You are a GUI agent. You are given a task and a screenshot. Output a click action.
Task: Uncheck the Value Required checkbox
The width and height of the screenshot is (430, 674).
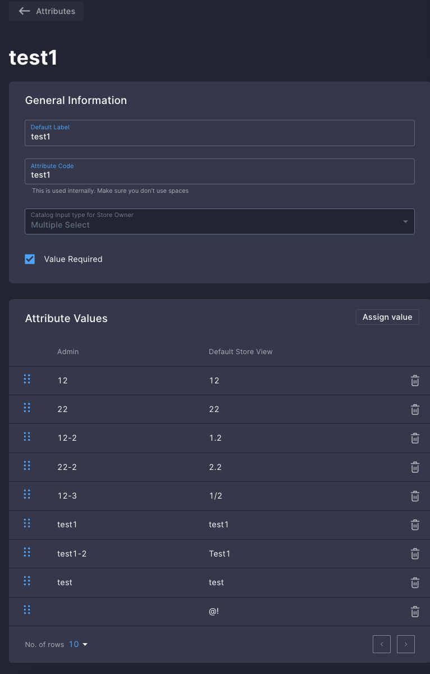(x=30, y=259)
